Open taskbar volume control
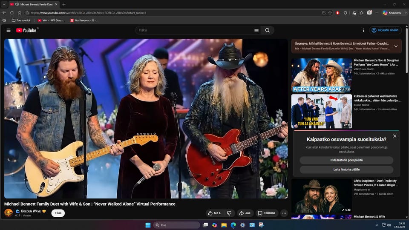 (x=389, y=225)
